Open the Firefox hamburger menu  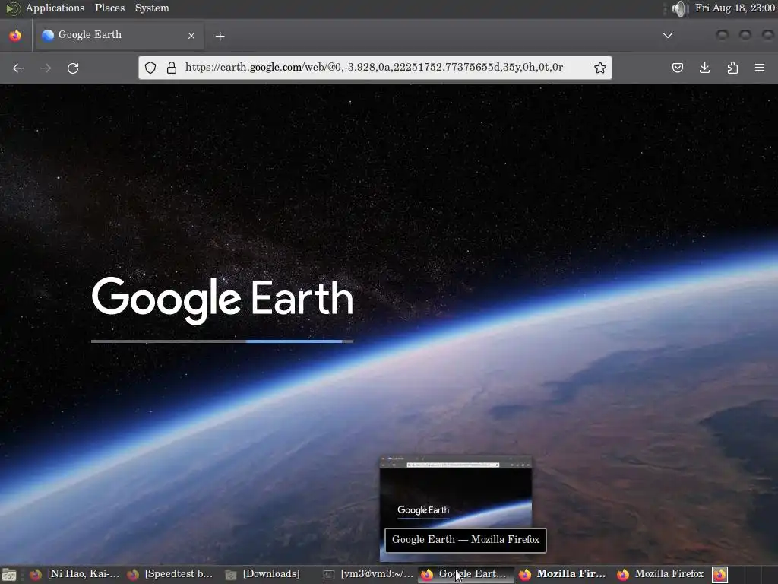(760, 68)
